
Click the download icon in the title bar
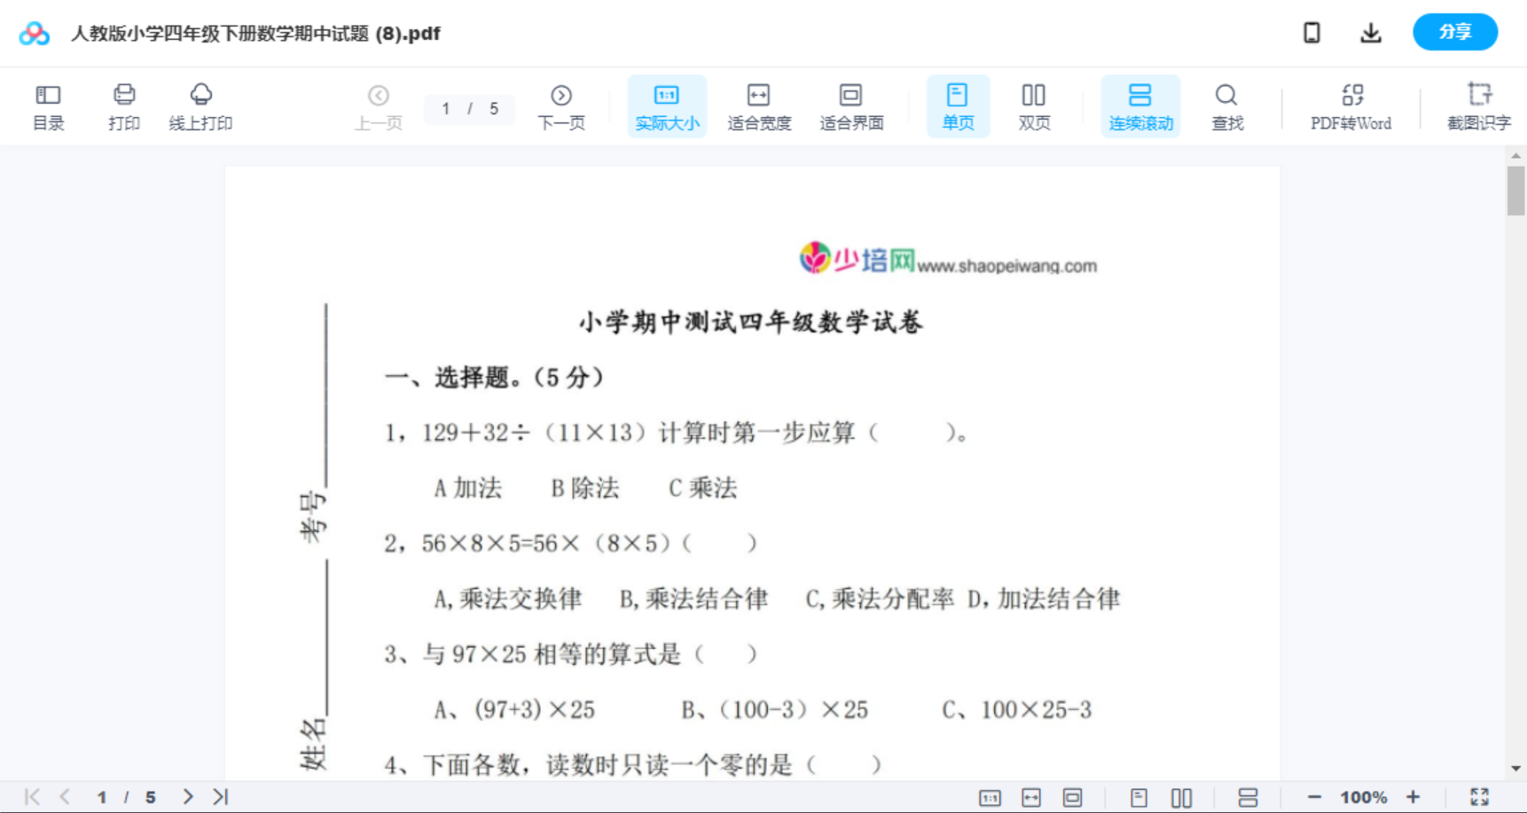[1370, 32]
